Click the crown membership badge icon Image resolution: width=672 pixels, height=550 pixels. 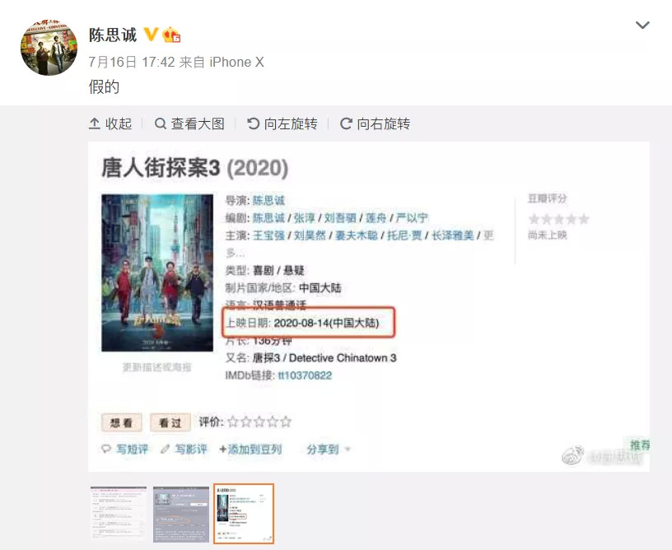click(171, 35)
